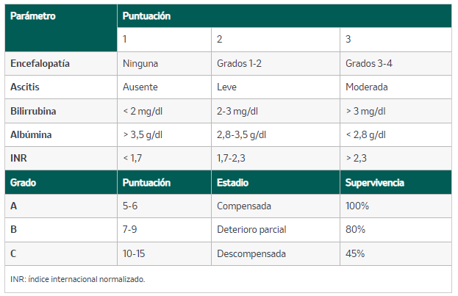This screenshot has width=458, height=296.
Task: Click the Deterioro parcial cell
Action: coord(276,229)
